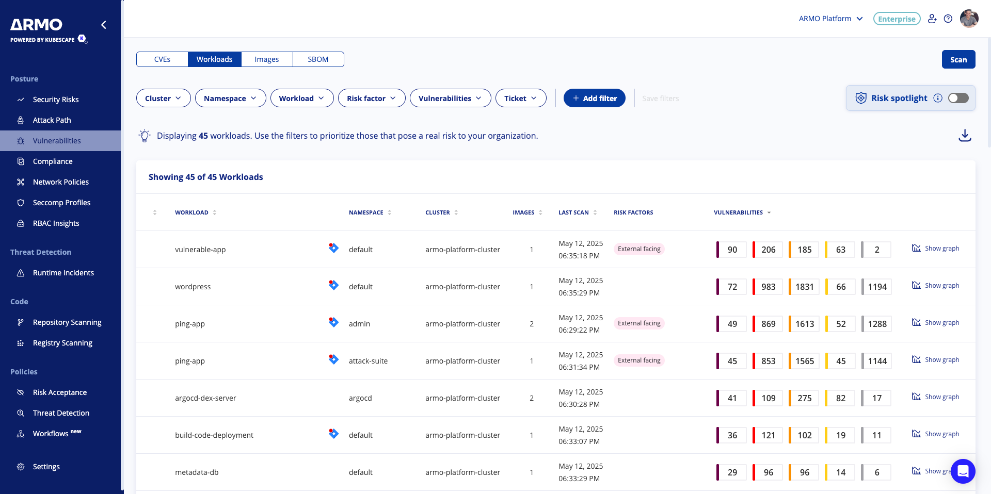Show graph for wordpress workload
Screen dimensions: 991x494
[x=936, y=286]
